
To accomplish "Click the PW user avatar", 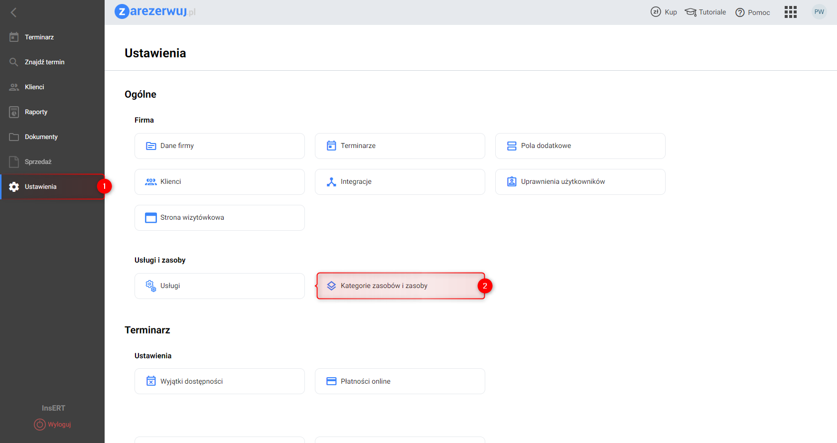I will (x=819, y=12).
